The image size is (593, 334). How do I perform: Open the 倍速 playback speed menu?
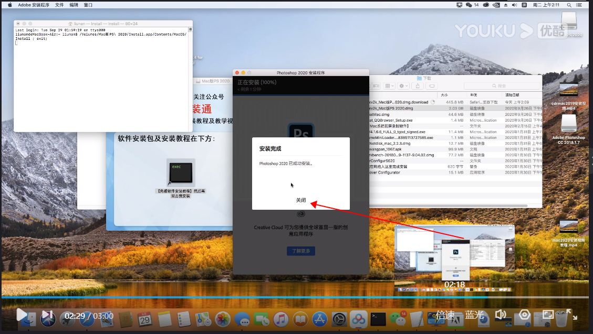(445, 315)
